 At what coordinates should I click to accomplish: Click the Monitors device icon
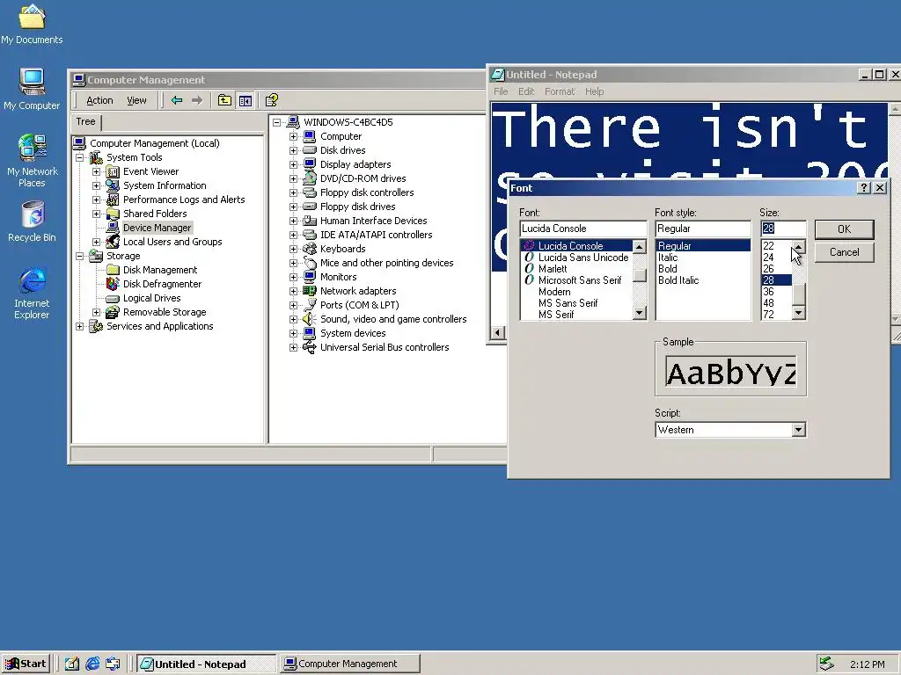click(309, 277)
